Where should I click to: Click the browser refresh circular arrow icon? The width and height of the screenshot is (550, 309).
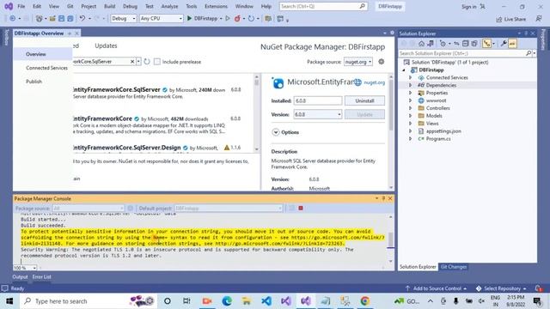click(x=251, y=19)
